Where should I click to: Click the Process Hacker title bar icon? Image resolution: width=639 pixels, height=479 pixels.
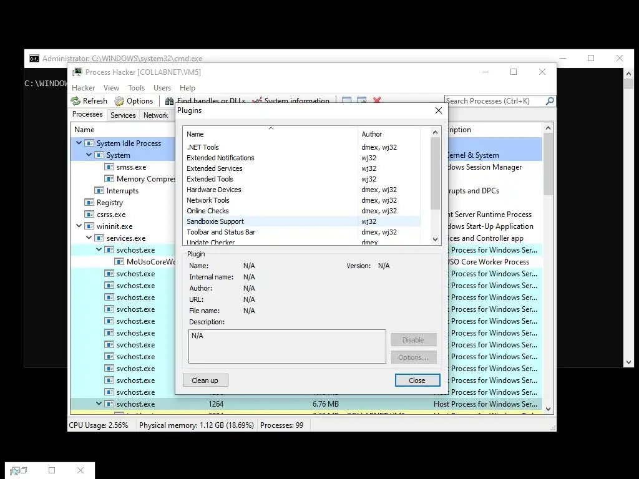[x=77, y=72]
